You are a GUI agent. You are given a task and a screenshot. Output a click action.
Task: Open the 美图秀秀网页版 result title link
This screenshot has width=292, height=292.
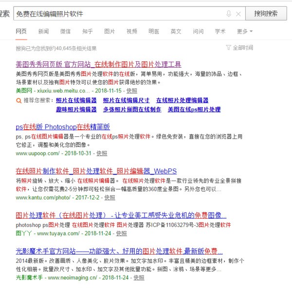pos(98,64)
